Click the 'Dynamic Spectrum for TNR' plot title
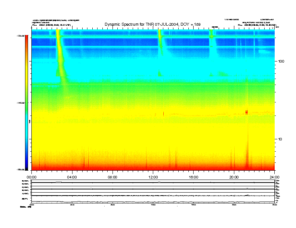 pyautogui.click(x=152, y=24)
